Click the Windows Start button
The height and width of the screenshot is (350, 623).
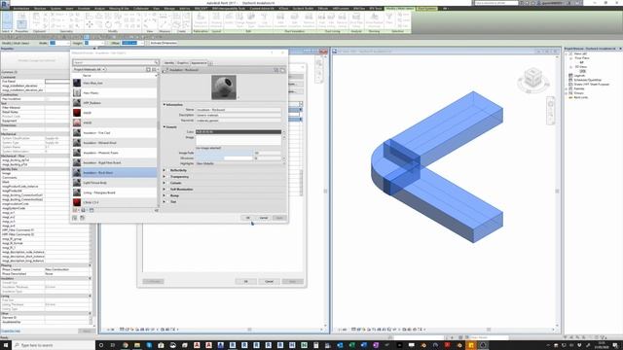point(6,345)
